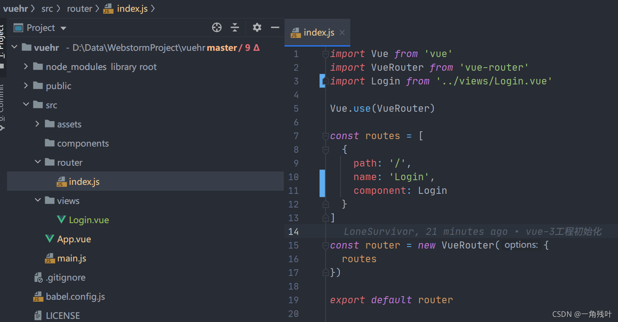The height and width of the screenshot is (322, 618).
Task: Collapse the router folder
Action: click(x=38, y=162)
